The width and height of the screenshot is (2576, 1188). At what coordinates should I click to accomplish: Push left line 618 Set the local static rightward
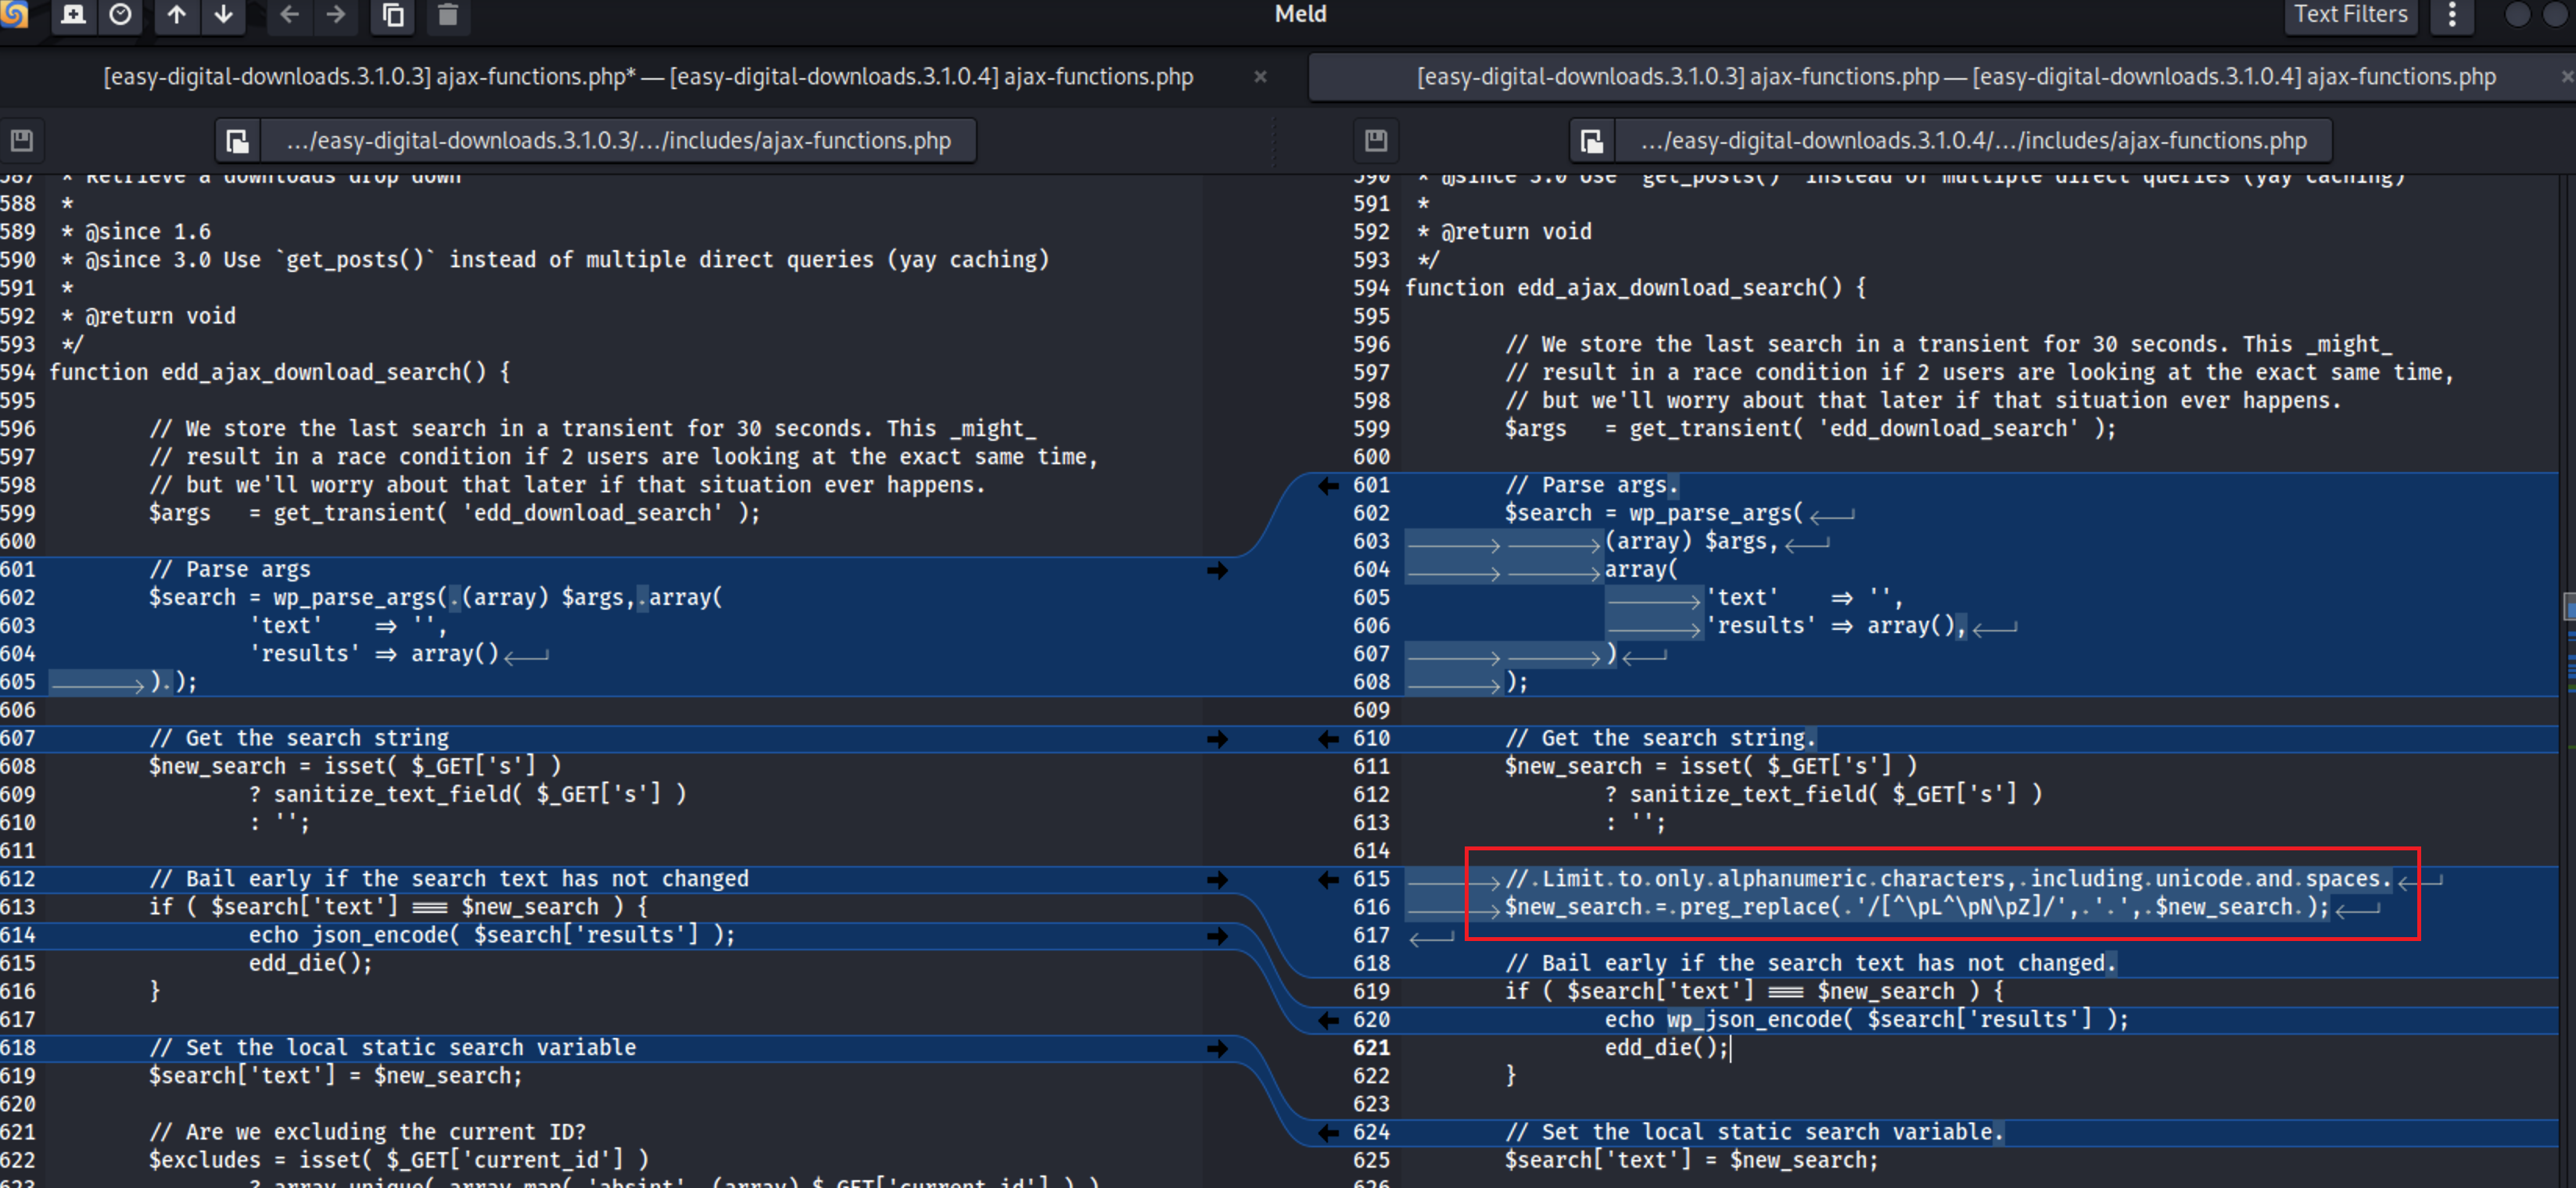coord(1217,1048)
